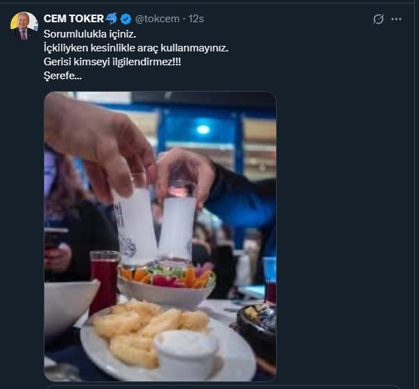Click the blue verified badge
419x389 pixels.
126,19
